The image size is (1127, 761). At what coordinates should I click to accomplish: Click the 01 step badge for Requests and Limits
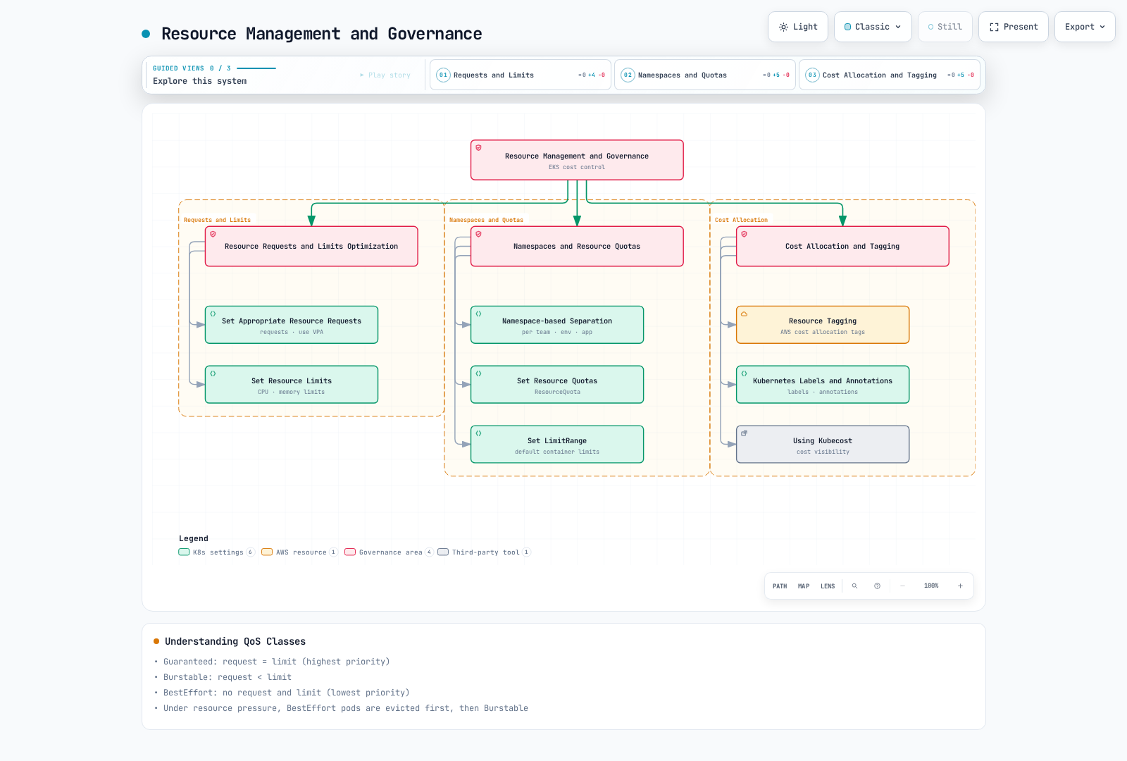click(443, 75)
